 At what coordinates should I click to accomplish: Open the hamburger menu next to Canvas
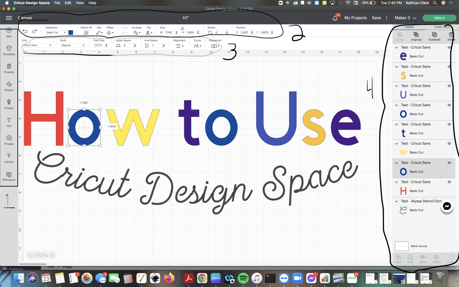[9, 18]
